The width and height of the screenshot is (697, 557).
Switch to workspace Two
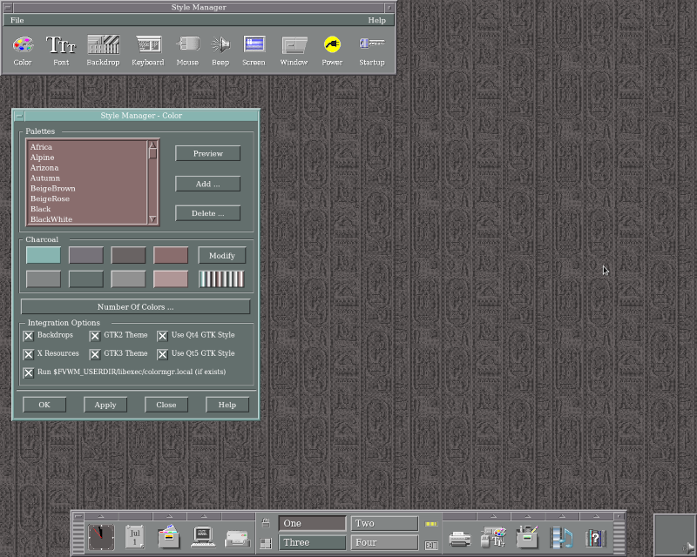coord(384,523)
